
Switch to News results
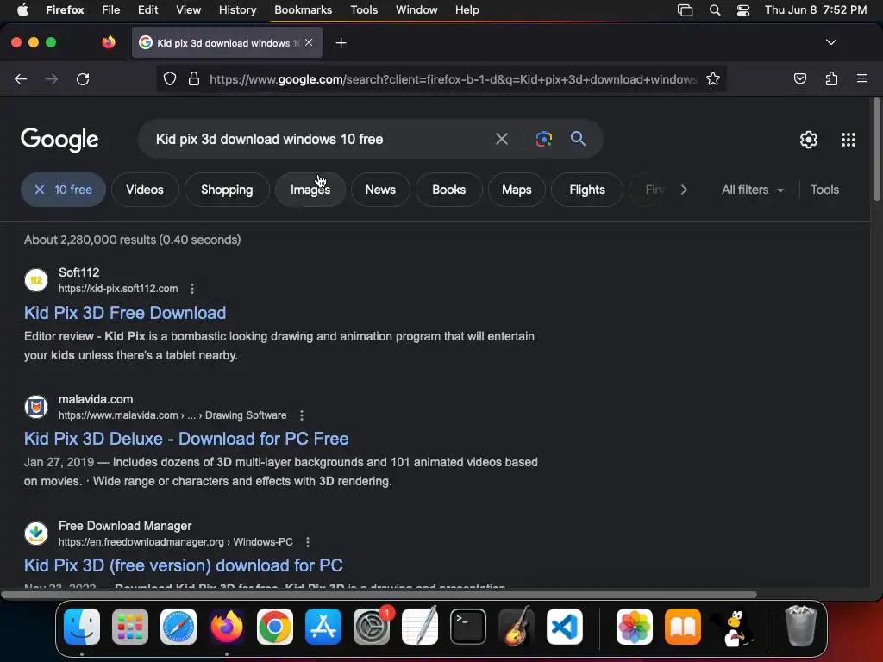380,190
